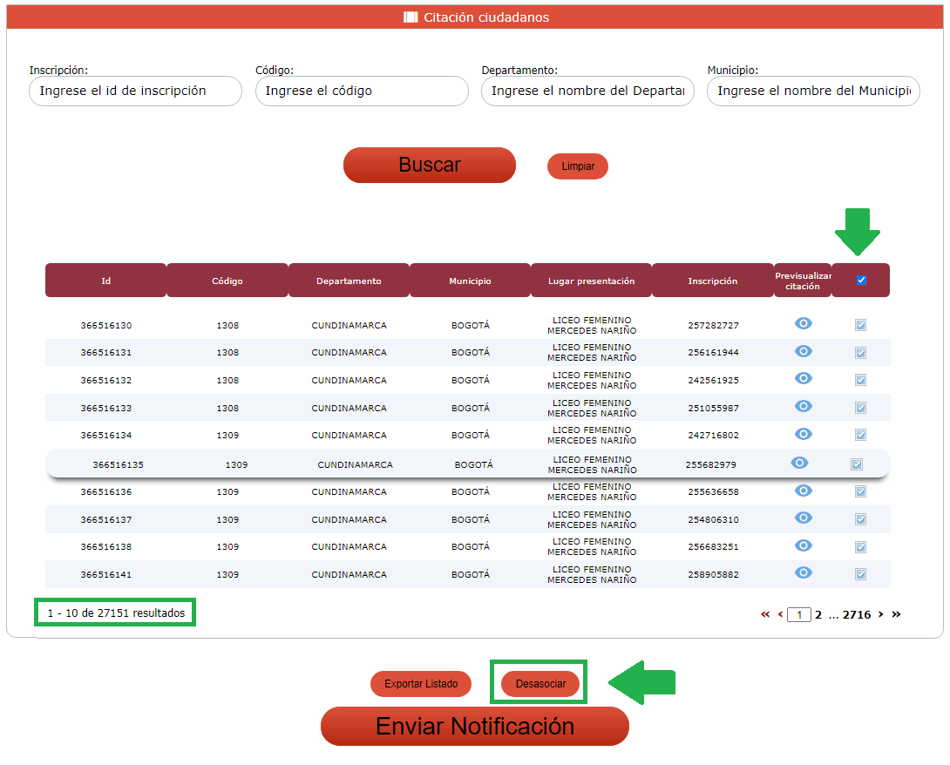The width and height of the screenshot is (950, 765).
Task: Go to the next results page
Action: coord(880,614)
